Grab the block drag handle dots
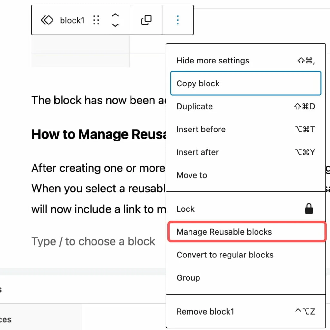This screenshot has height=330, width=330. click(x=96, y=20)
